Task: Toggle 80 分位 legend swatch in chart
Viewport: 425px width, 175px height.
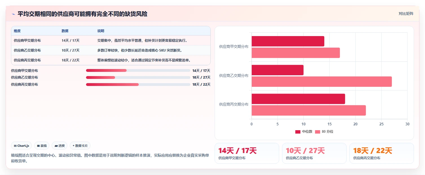Action: [x=318, y=132]
